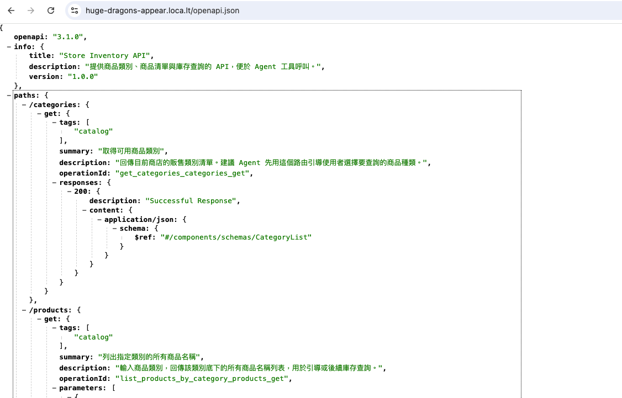Click the CategoryList $ref value
The height and width of the screenshot is (398, 622).
[236, 237]
